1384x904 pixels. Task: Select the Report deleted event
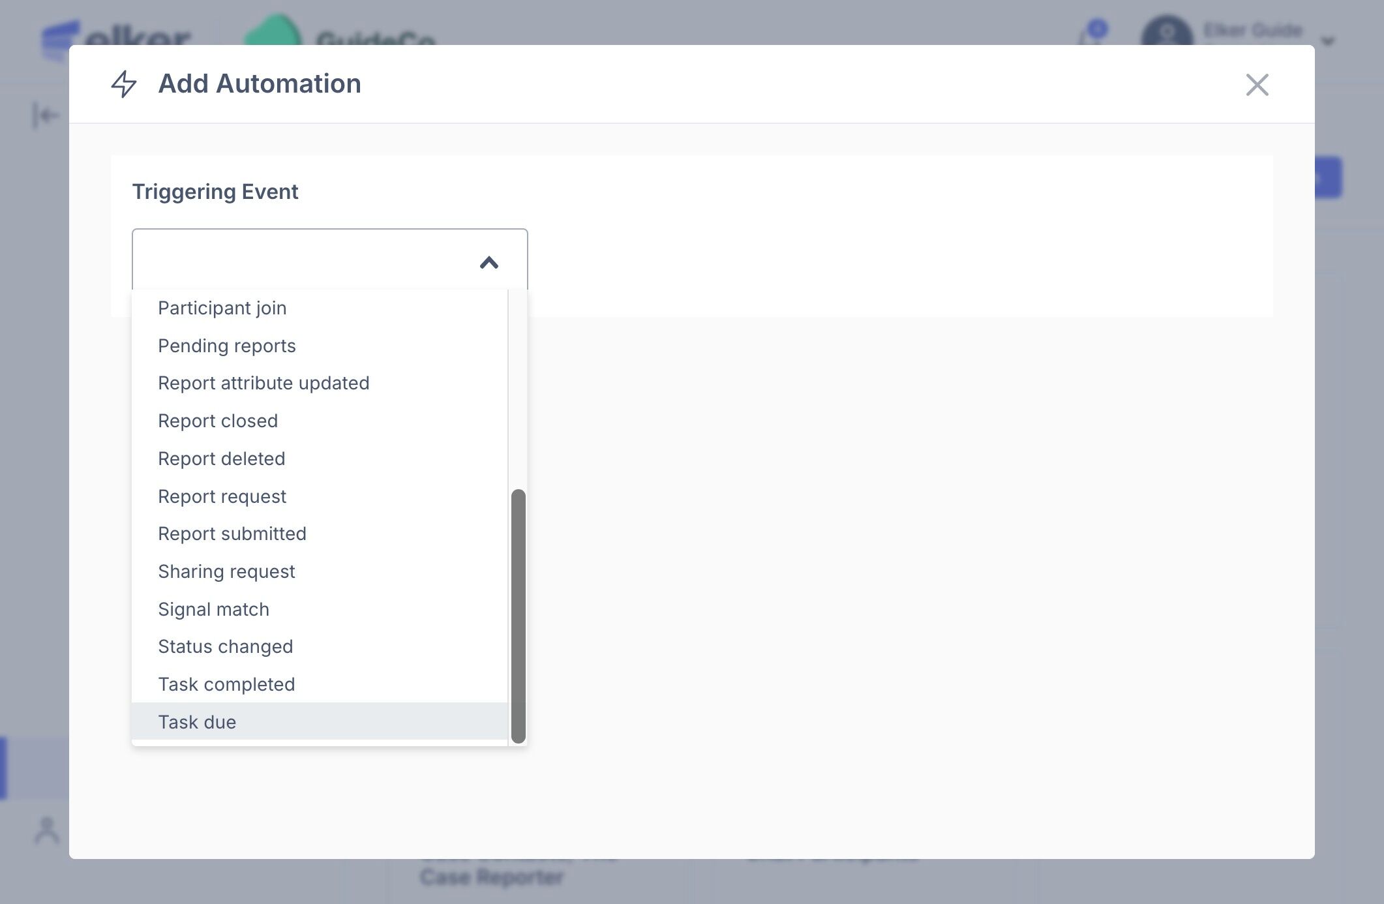click(221, 459)
